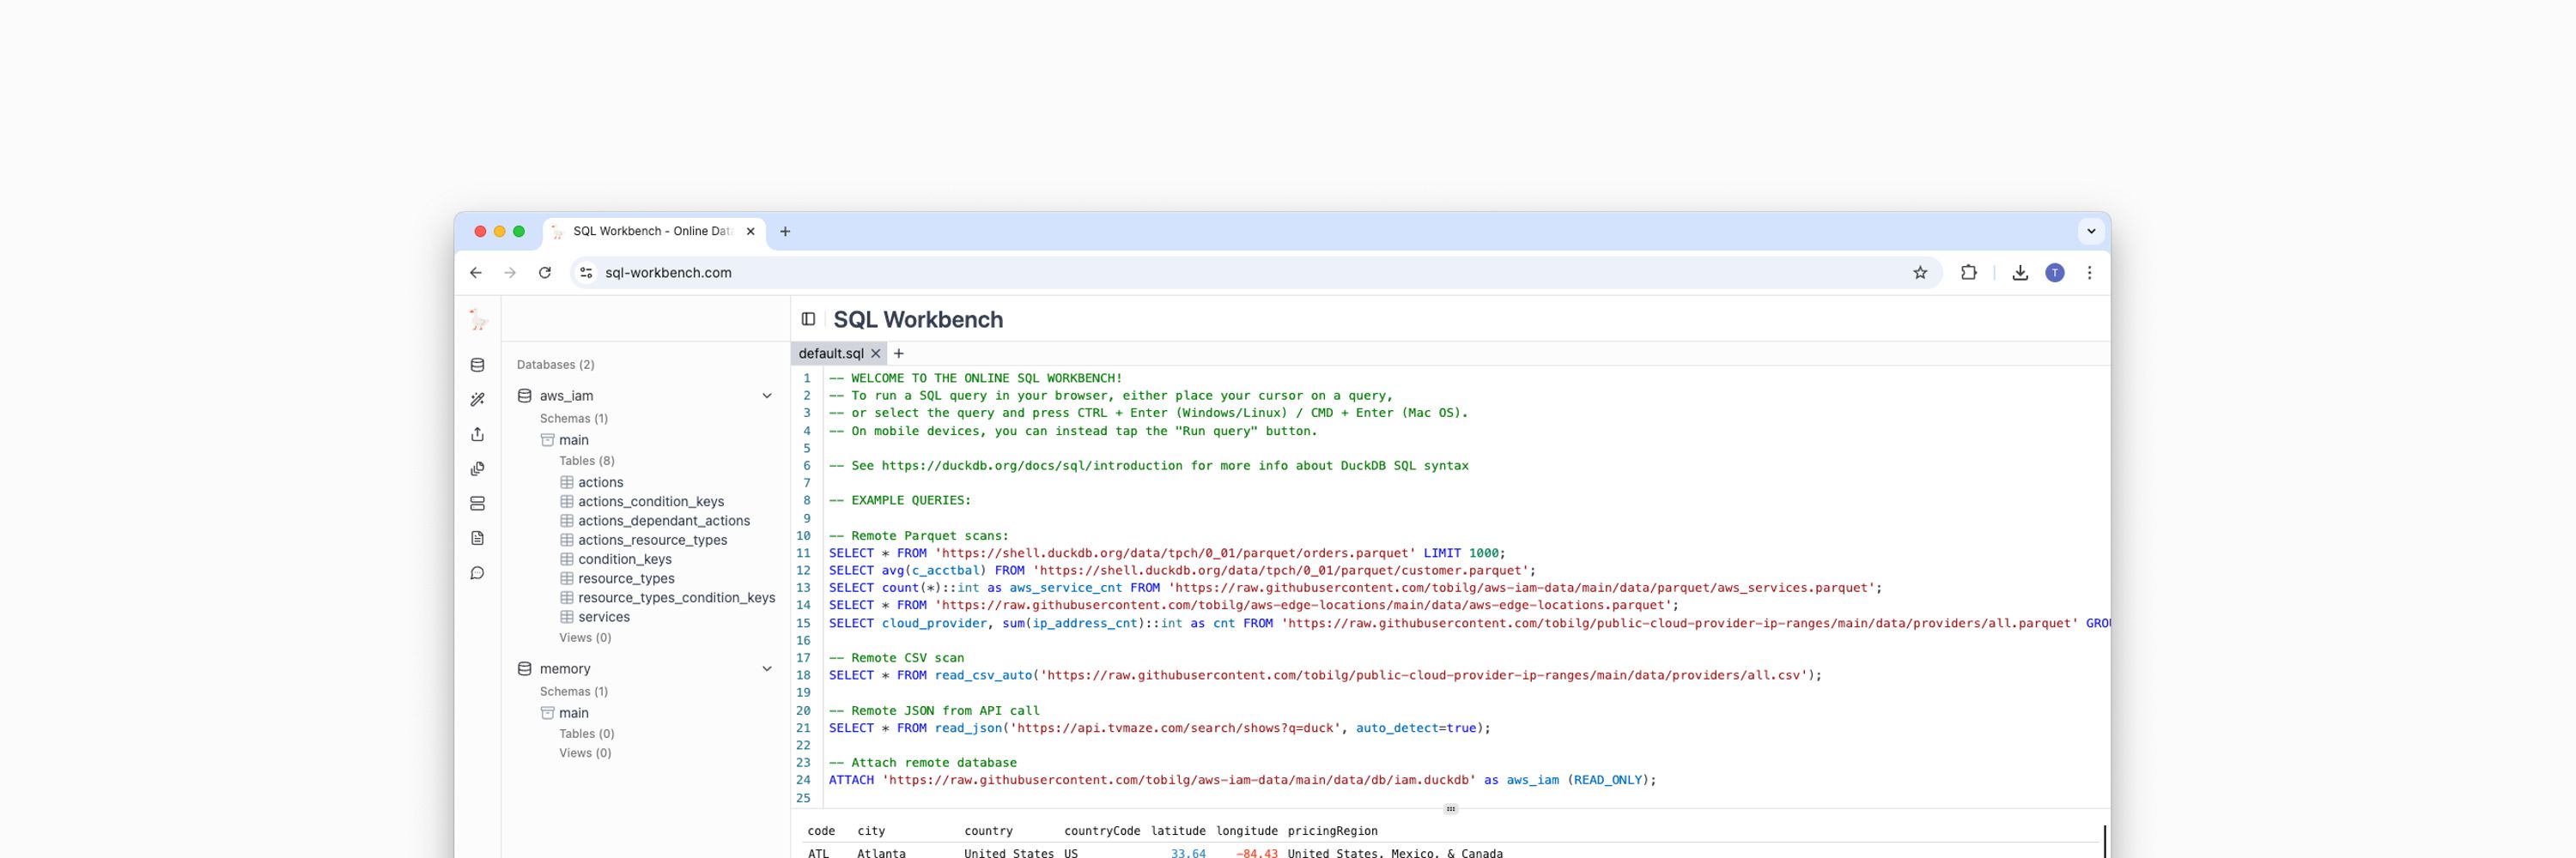Click the results panel resize handle
This screenshot has height=858, width=2576.
click(1451, 809)
